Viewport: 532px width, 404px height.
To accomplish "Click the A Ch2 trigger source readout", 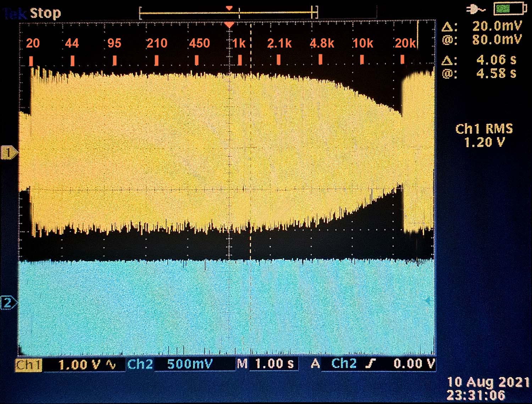I will 333,364.
